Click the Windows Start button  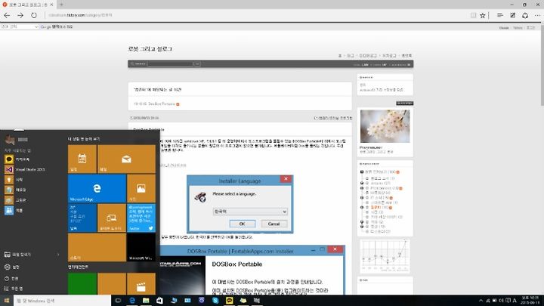[x=7, y=301]
